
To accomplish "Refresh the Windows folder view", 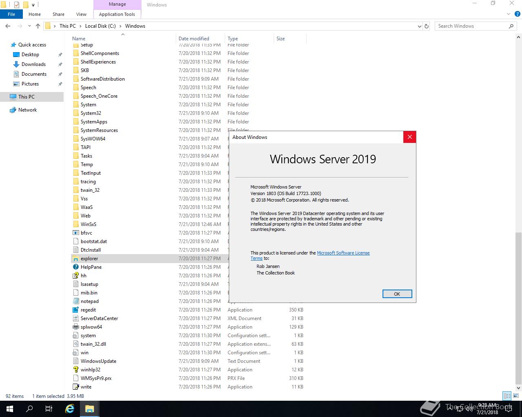I will (x=427, y=26).
